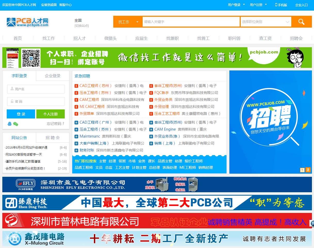Click the QR code in the green banner

(31, 58)
